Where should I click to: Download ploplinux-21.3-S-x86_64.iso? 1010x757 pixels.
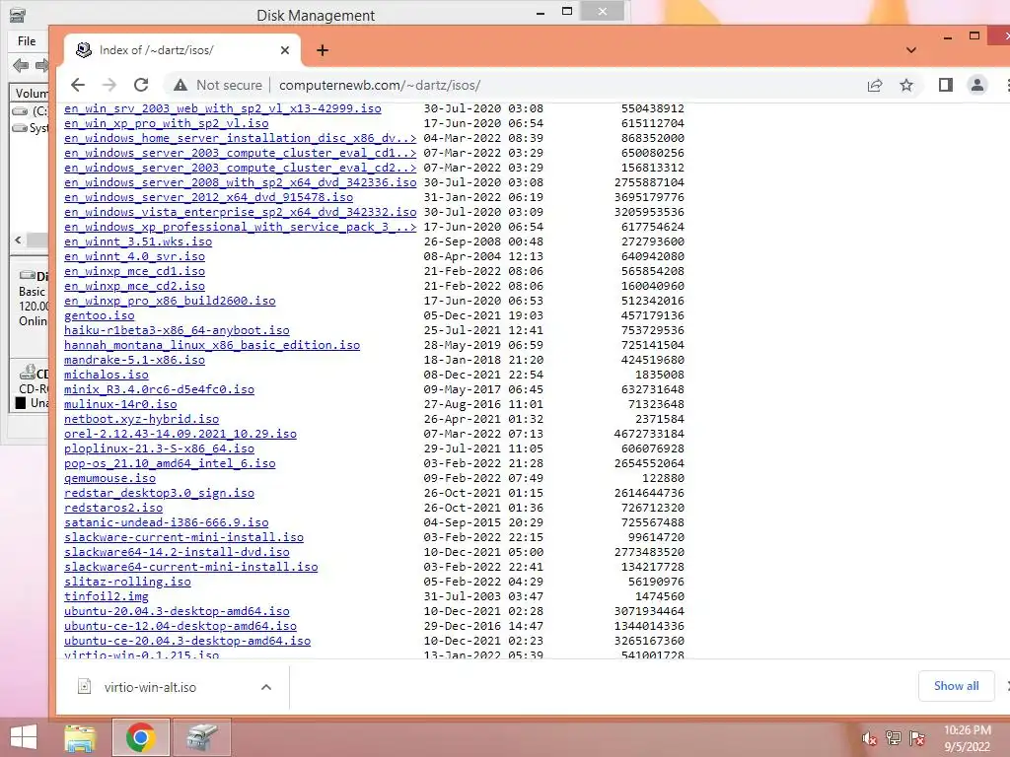pyautogui.click(x=159, y=449)
